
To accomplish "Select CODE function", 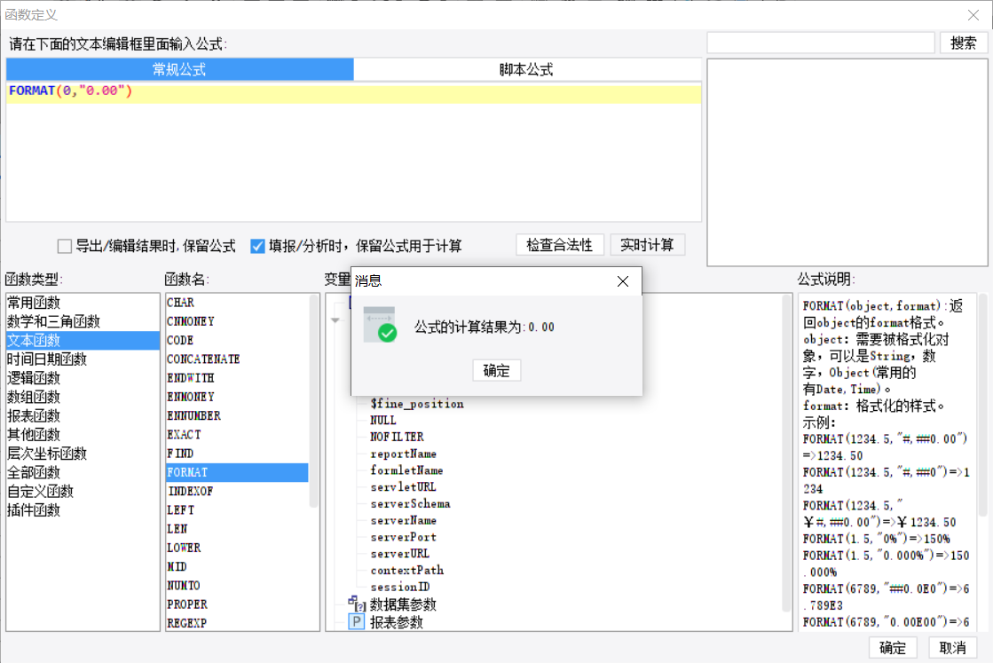I will click(237, 341).
